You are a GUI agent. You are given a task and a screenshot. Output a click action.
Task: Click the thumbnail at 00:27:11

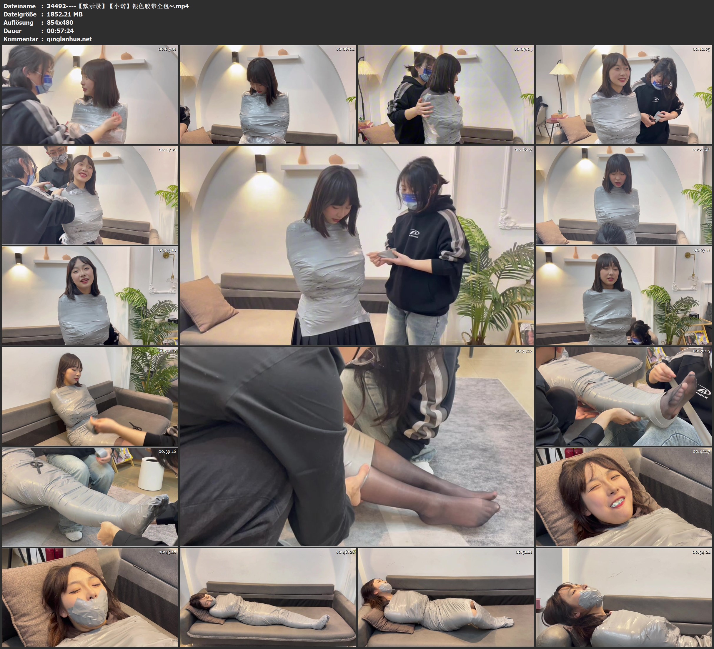pyautogui.click(x=624, y=295)
